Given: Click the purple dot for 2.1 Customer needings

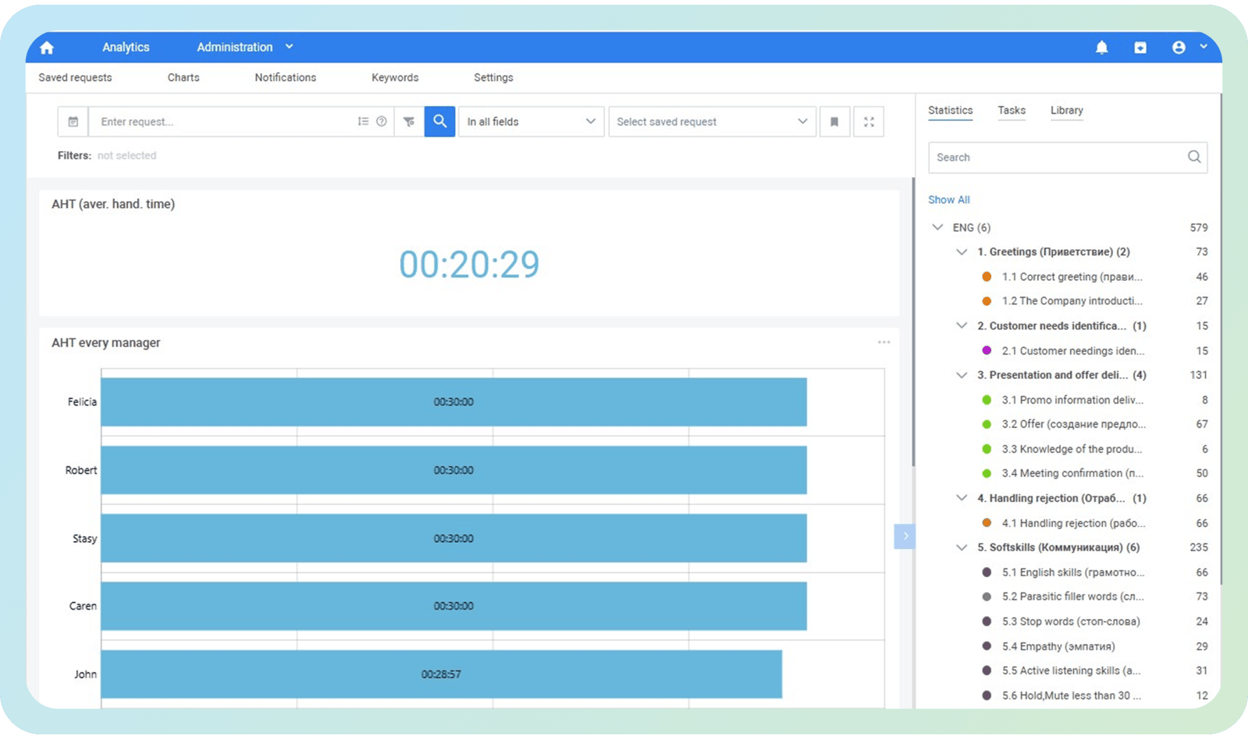Looking at the screenshot, I should coord(987,351).
